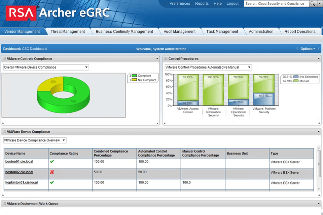Click the Logout link
This screenshot has width=323, height=215.
(232, 3)
